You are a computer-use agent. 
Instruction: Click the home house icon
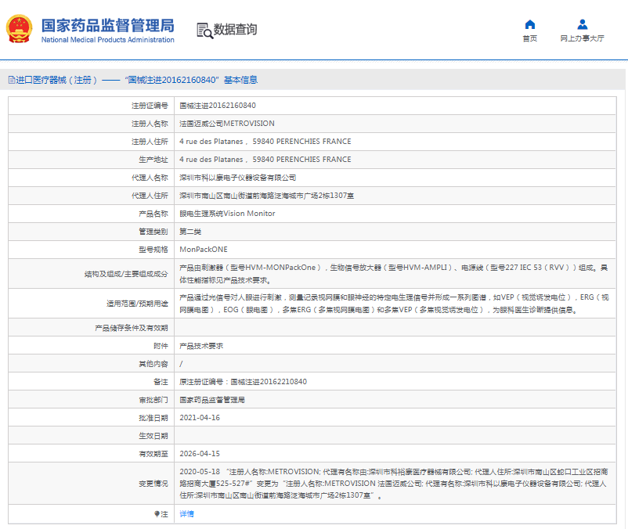pos(530,24)
